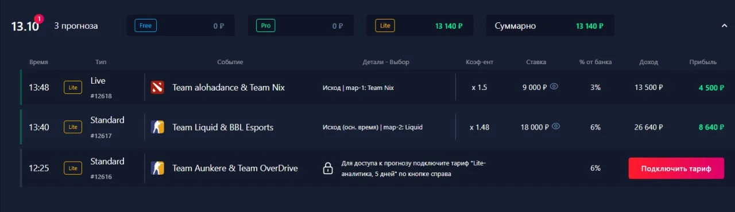The image size is (735, 212).
Task: Click the x 1.48 coefficient value
Action: [479, 127]
